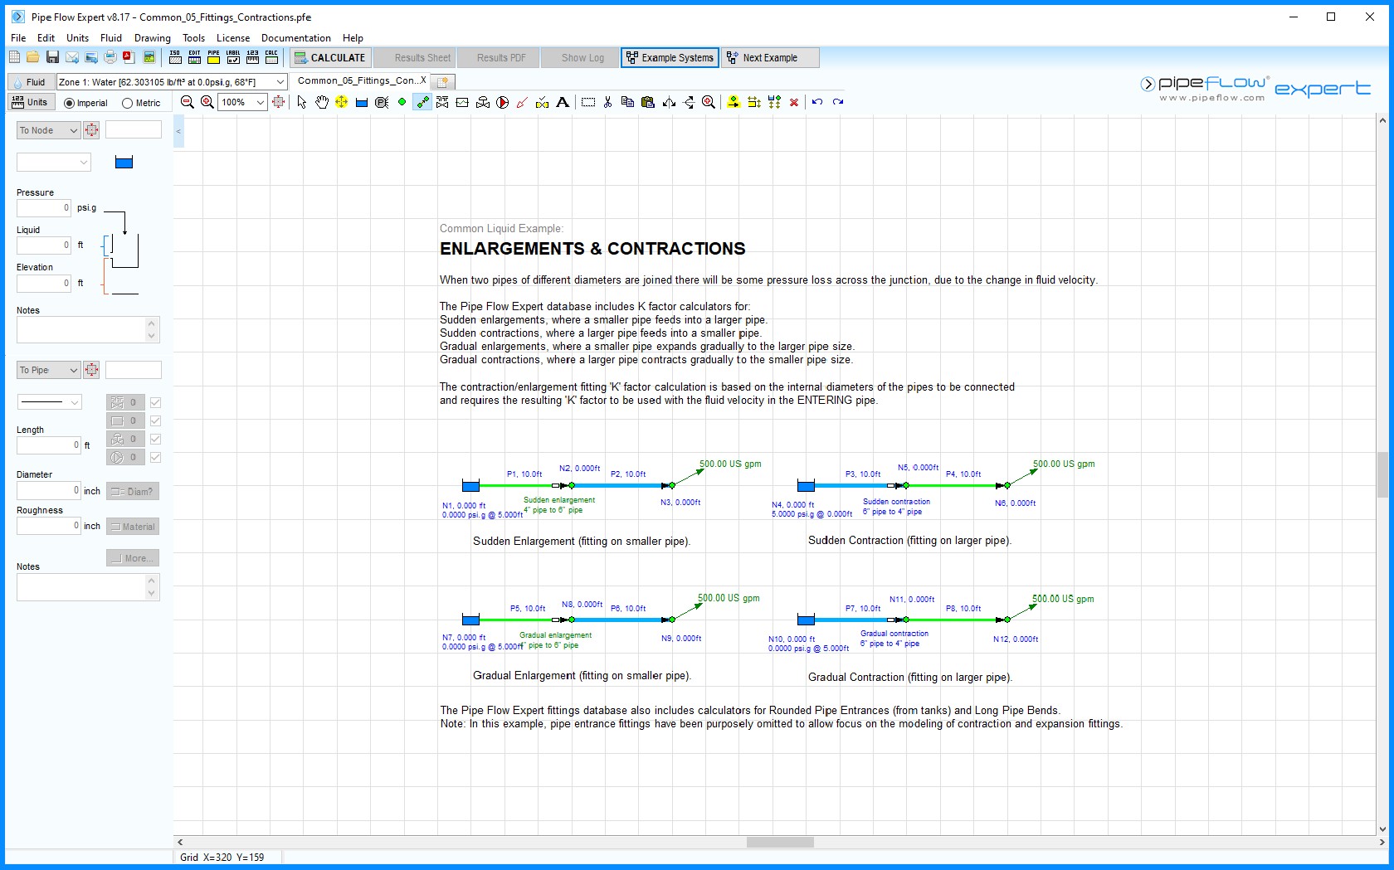Zoom in with the plus magnifier

tap(207, 102)
